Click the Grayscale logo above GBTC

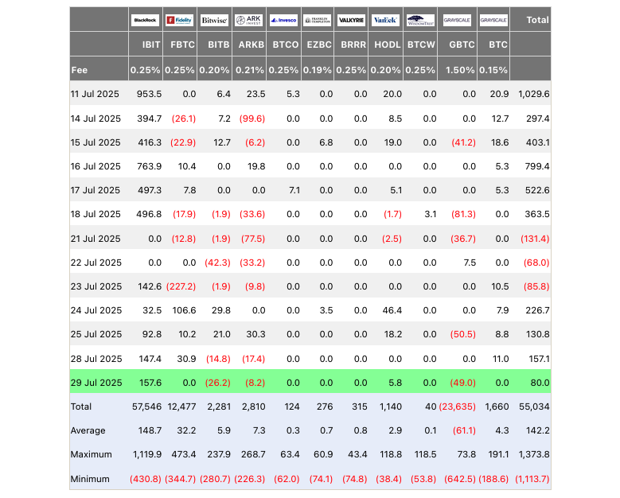pyautogui.click(x=457, y=20)
